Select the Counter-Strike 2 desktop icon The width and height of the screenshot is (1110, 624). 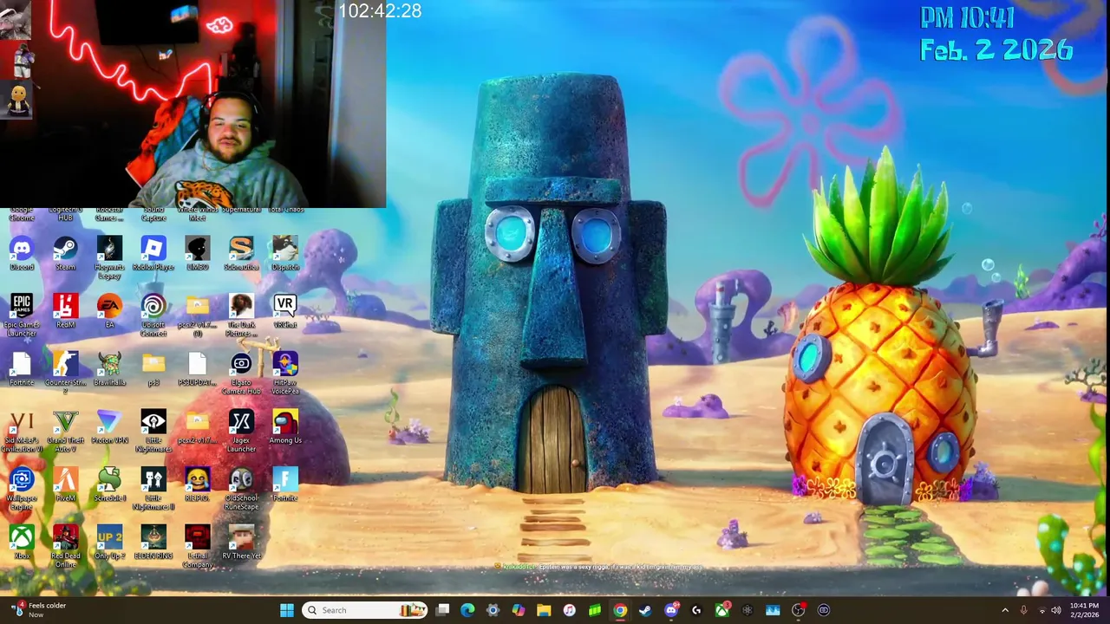pos(65,374)
